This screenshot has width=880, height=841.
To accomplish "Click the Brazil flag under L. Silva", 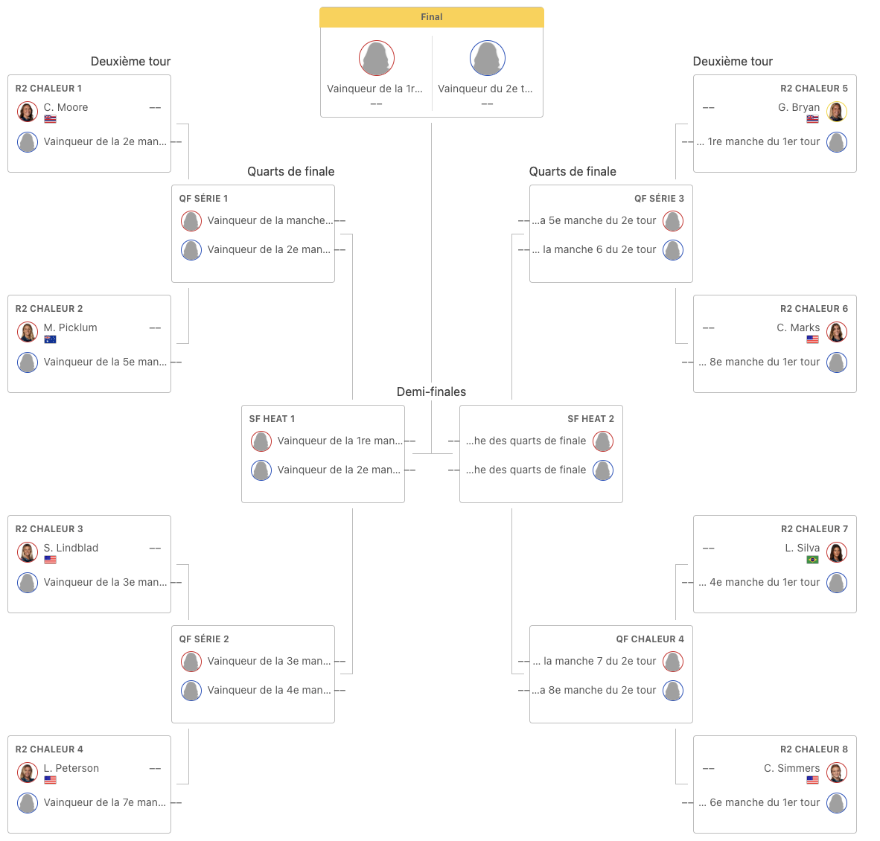I will click(812, 560).
